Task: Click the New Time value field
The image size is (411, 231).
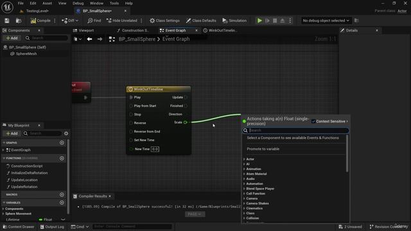Action: pos(155,149)
